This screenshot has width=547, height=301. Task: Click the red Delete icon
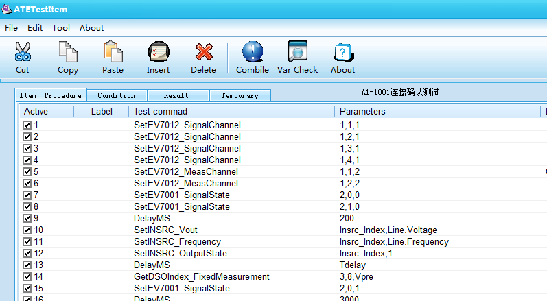point(203,52)
